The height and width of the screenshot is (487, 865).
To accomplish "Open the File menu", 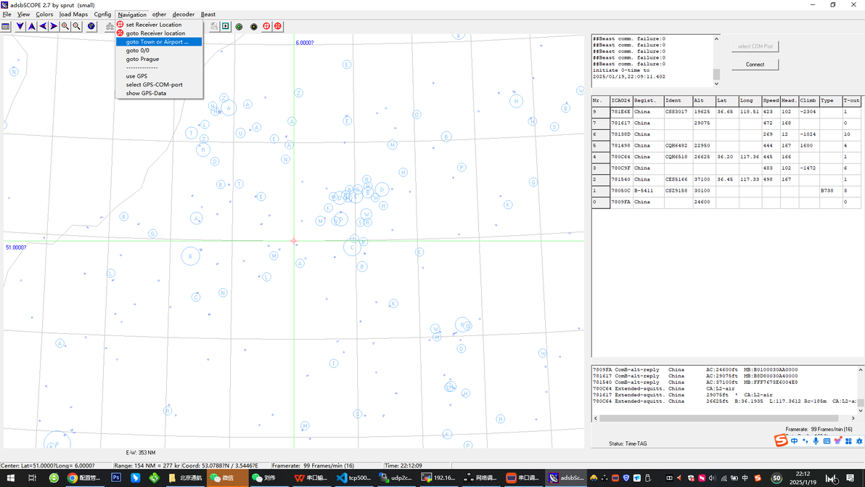I will [7, 15].
